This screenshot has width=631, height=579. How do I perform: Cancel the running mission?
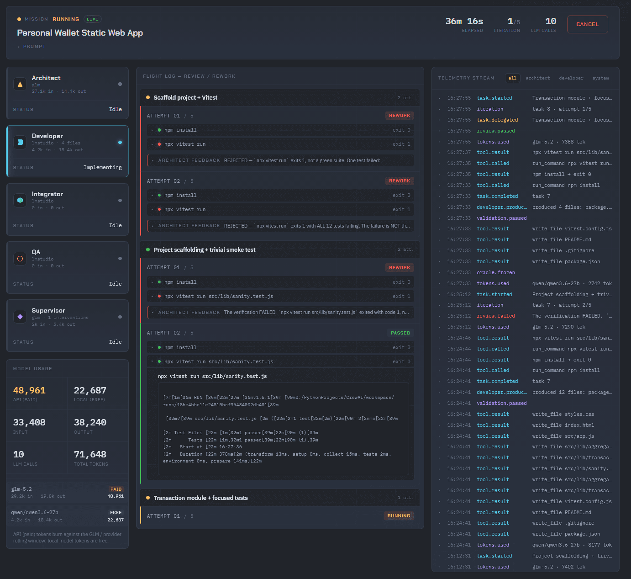(x=587, y=24)
